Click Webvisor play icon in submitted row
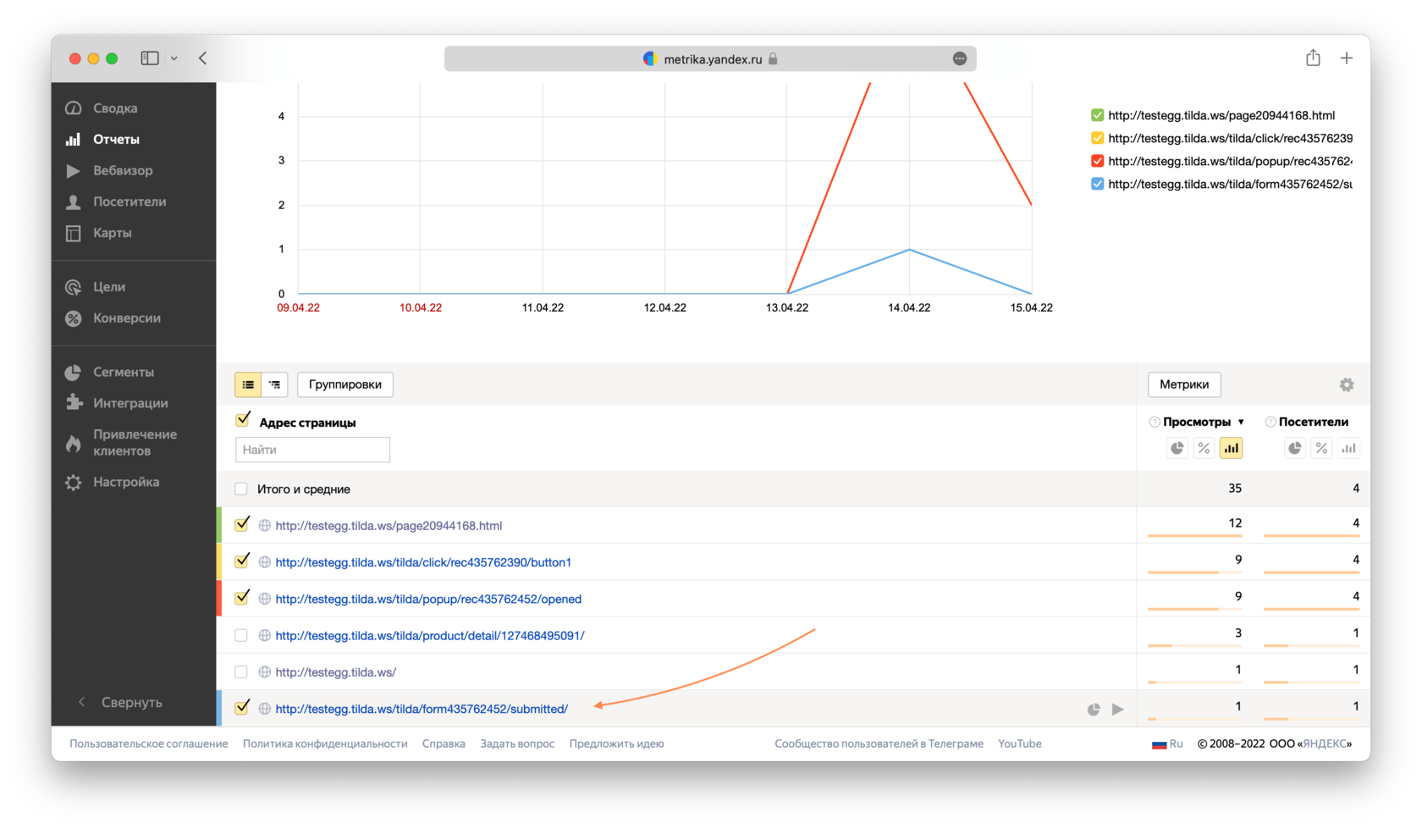This screenshot has height=829, width=1422. click(1118, 710)
